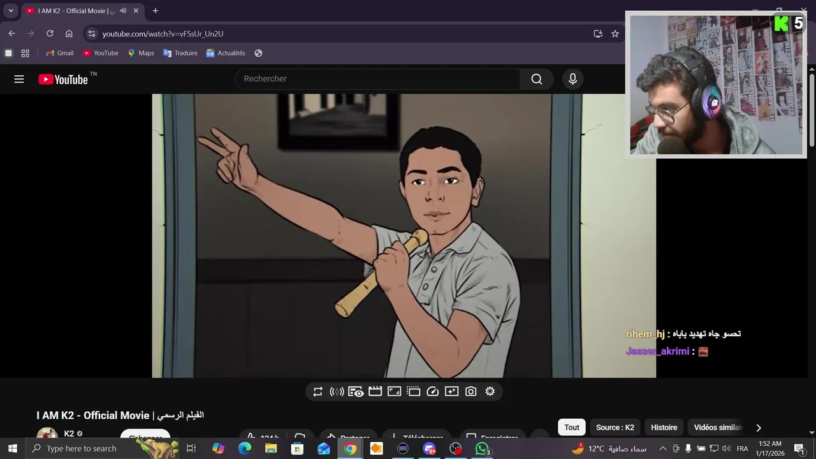Open the YouTube hamburger guide menu
816x459 pixels.
pyautogui.click(x=19, y=79)
